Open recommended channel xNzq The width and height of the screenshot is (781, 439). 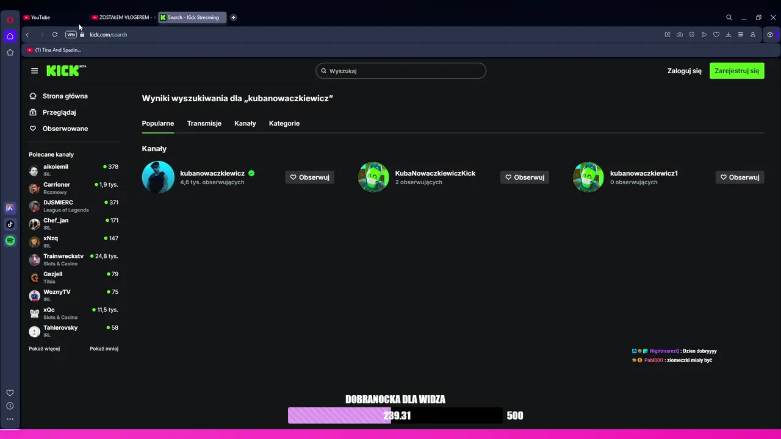[x=73, y=241]
